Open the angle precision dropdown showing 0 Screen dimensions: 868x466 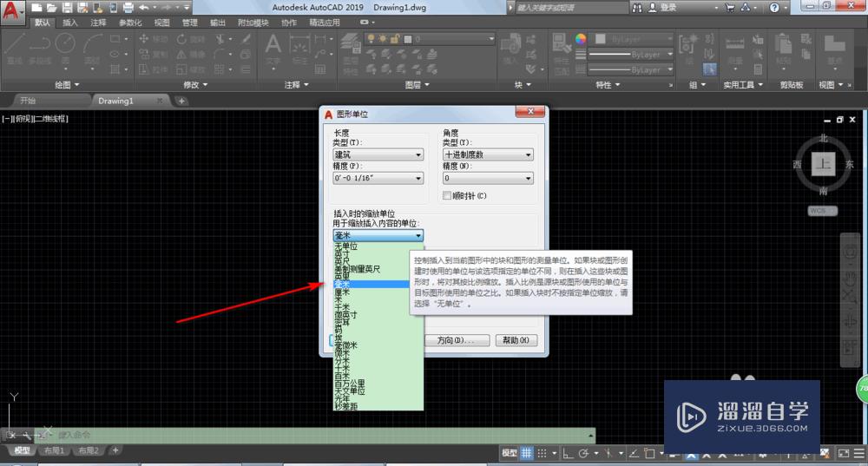click(488, 178)
